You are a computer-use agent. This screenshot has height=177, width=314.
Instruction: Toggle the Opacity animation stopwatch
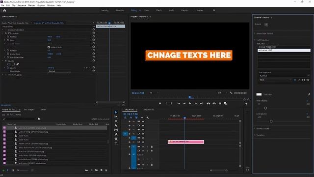[x=8, y=68]
